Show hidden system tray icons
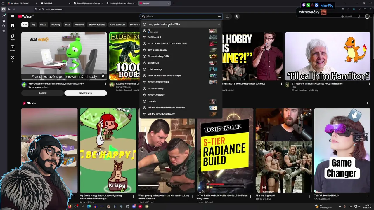The image size is (374, 210). point(340,206)
